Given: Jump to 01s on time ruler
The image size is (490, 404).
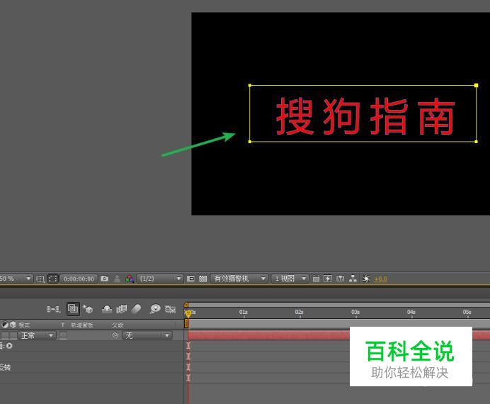Looking at the screenshot, I should click(244, 313).
